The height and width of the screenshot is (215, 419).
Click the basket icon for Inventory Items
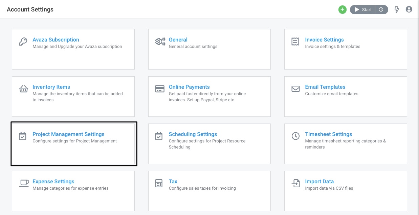23,89
